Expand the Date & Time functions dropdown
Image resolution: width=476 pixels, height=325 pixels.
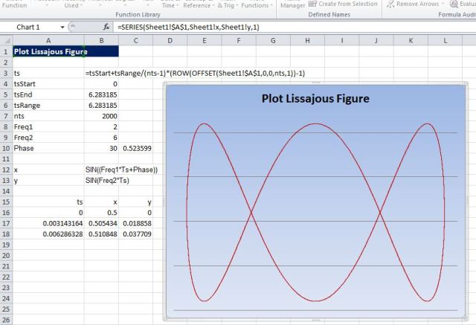pyautogui.click(x=170, y=4)
